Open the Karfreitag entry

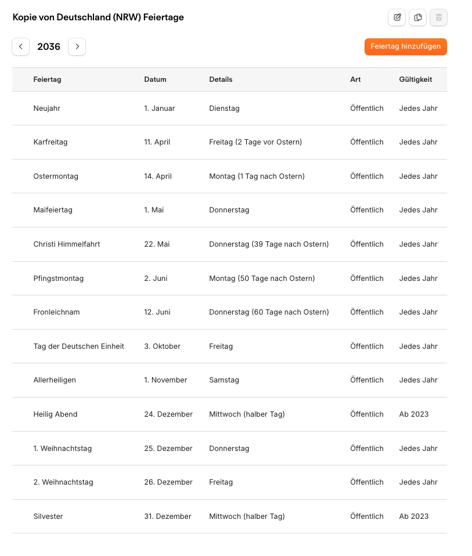(51, 142)
